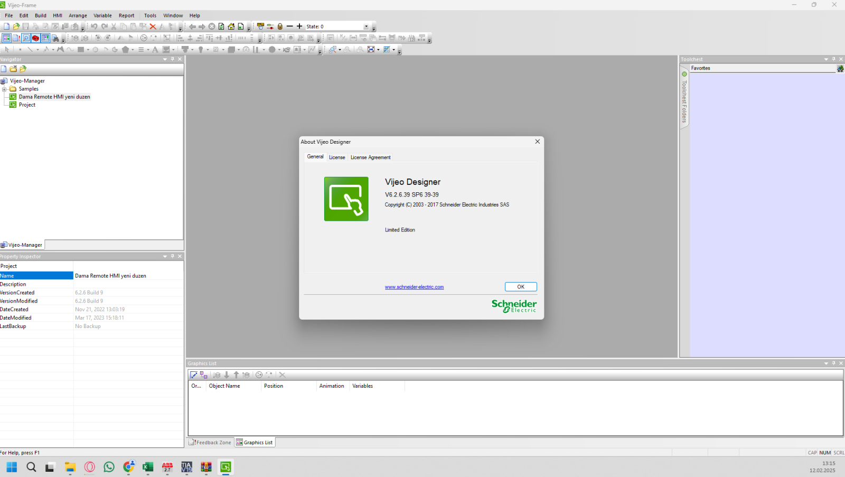Toggle the magnifier Property Inspector button
The image size is (845, 477).
point(26,38)
